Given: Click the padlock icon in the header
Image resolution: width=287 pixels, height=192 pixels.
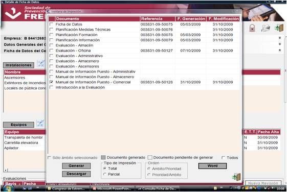Looking at the screenshot, I should (x=252, y=28).
